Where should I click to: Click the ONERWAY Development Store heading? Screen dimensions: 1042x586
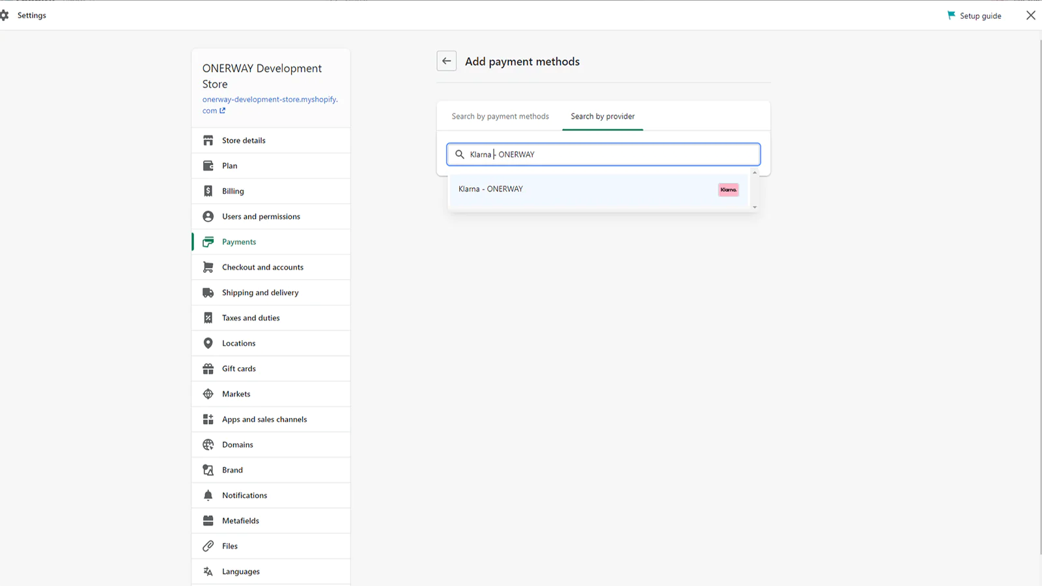[262, 76]
